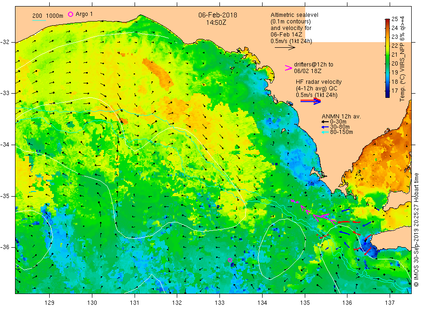Click the 130 longitude axis label
The image size is (422, 309).
point(92,303)
